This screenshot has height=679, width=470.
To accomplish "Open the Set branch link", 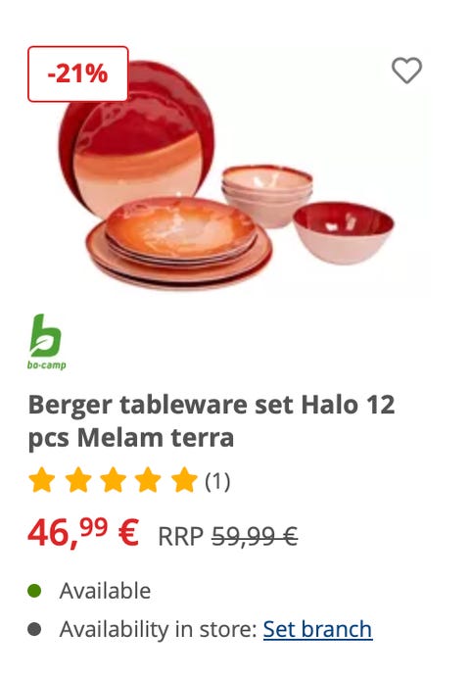I will [x=317, y=629].
